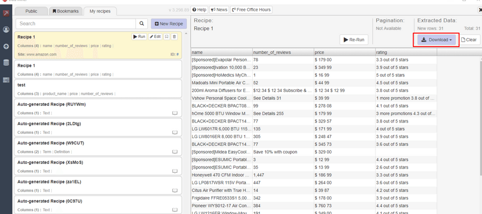Click book icon on Recipe (RUYWm)

(x=175, y=113)
